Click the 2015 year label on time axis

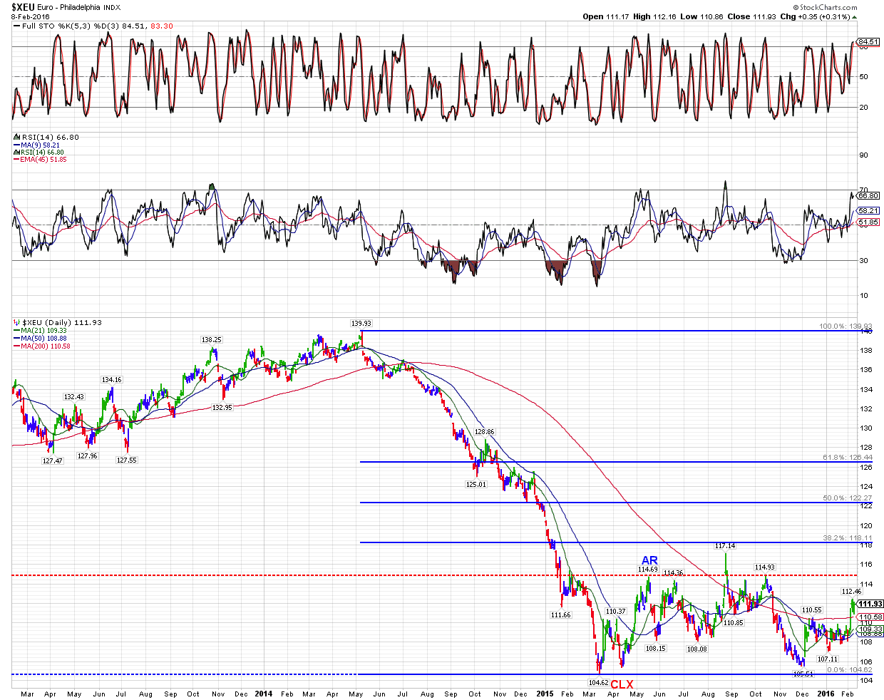click(x=544, y=694)
